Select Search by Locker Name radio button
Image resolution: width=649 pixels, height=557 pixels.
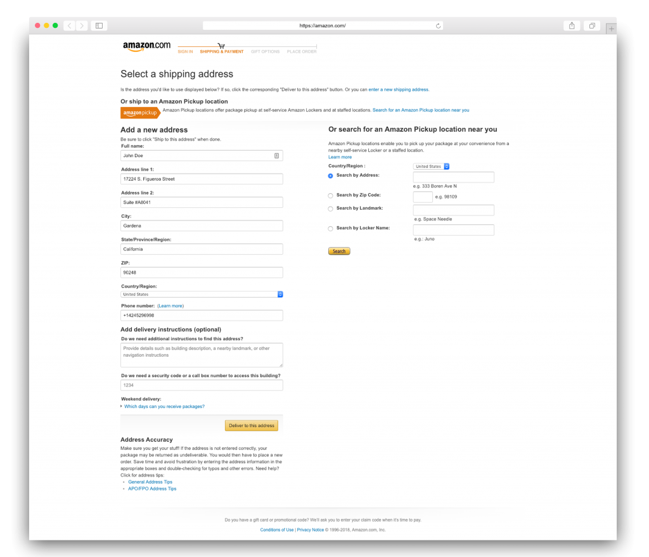point(330,229)
